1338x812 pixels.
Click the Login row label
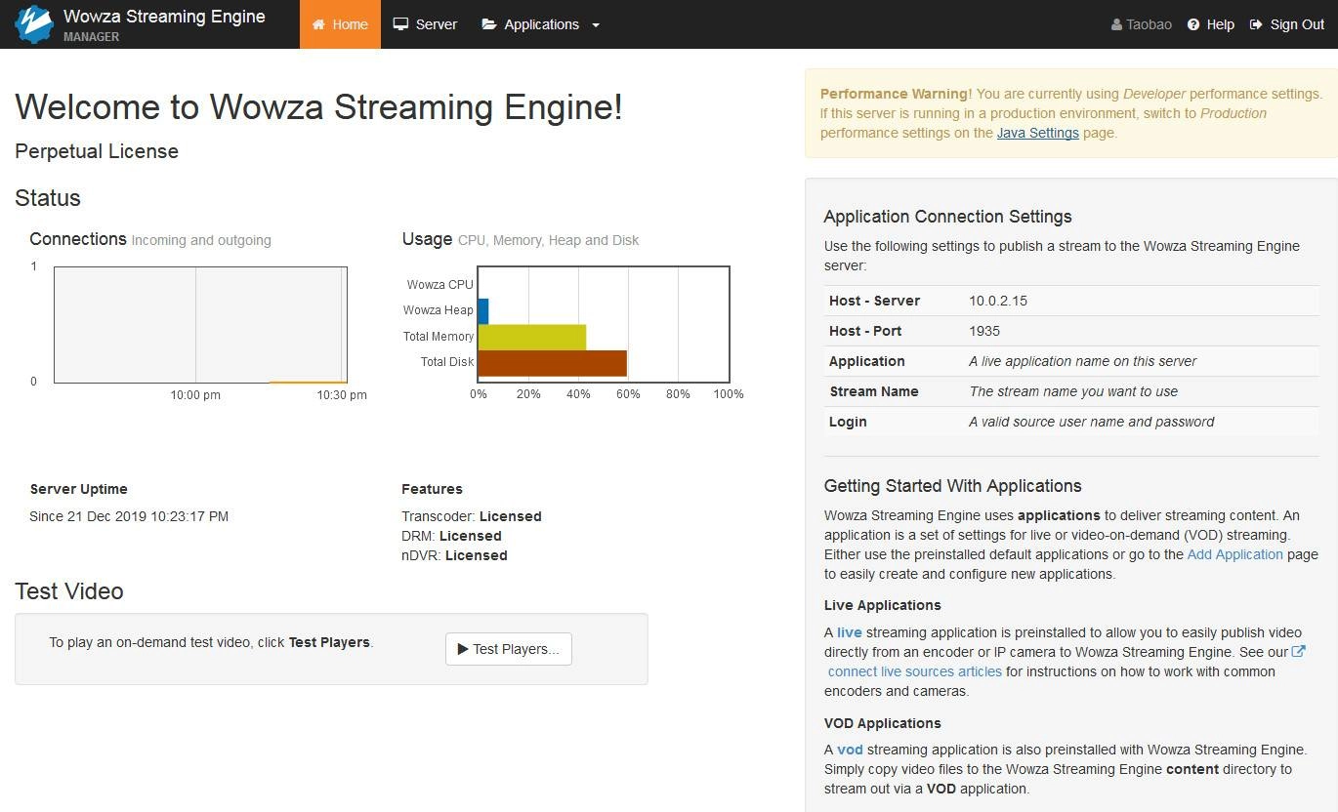(x=848, y=422)
